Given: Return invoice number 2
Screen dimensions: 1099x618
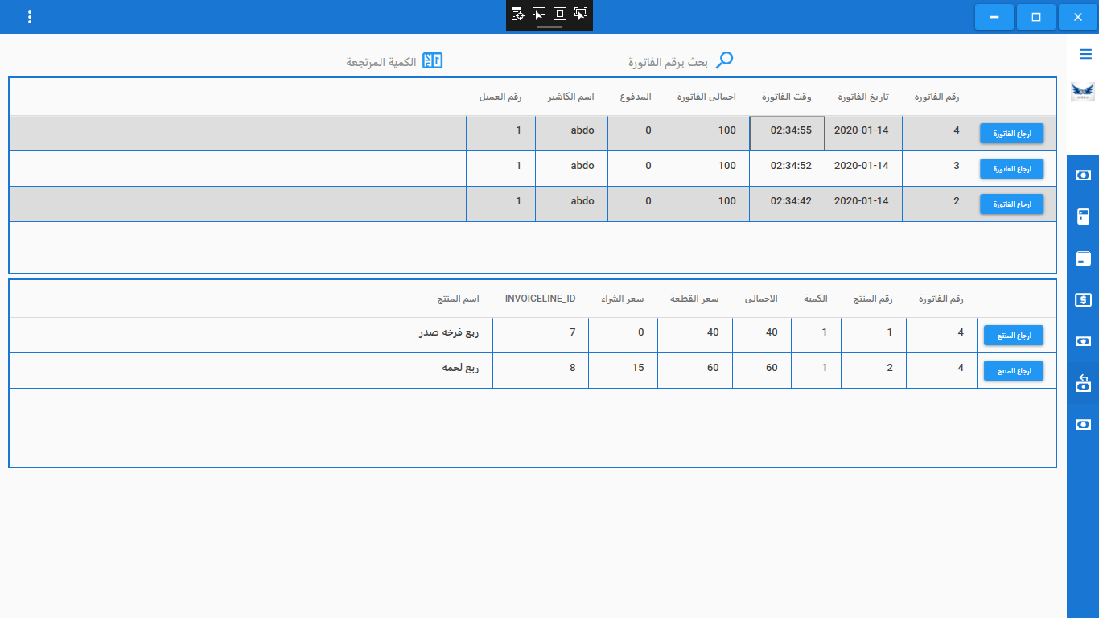Looking at the screenshot, I should 1011,204.
